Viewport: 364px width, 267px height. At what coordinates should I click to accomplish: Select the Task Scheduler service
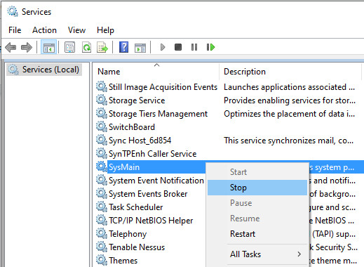136,207
